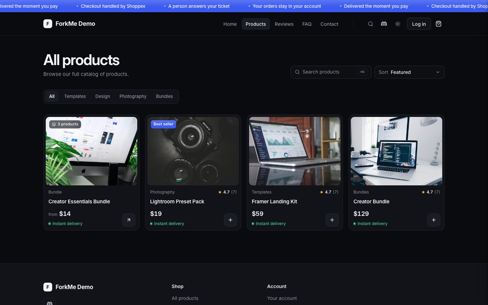This screenshot has width=488, height=305.
Task: Focus the Search products field
Action: point(331,72)
